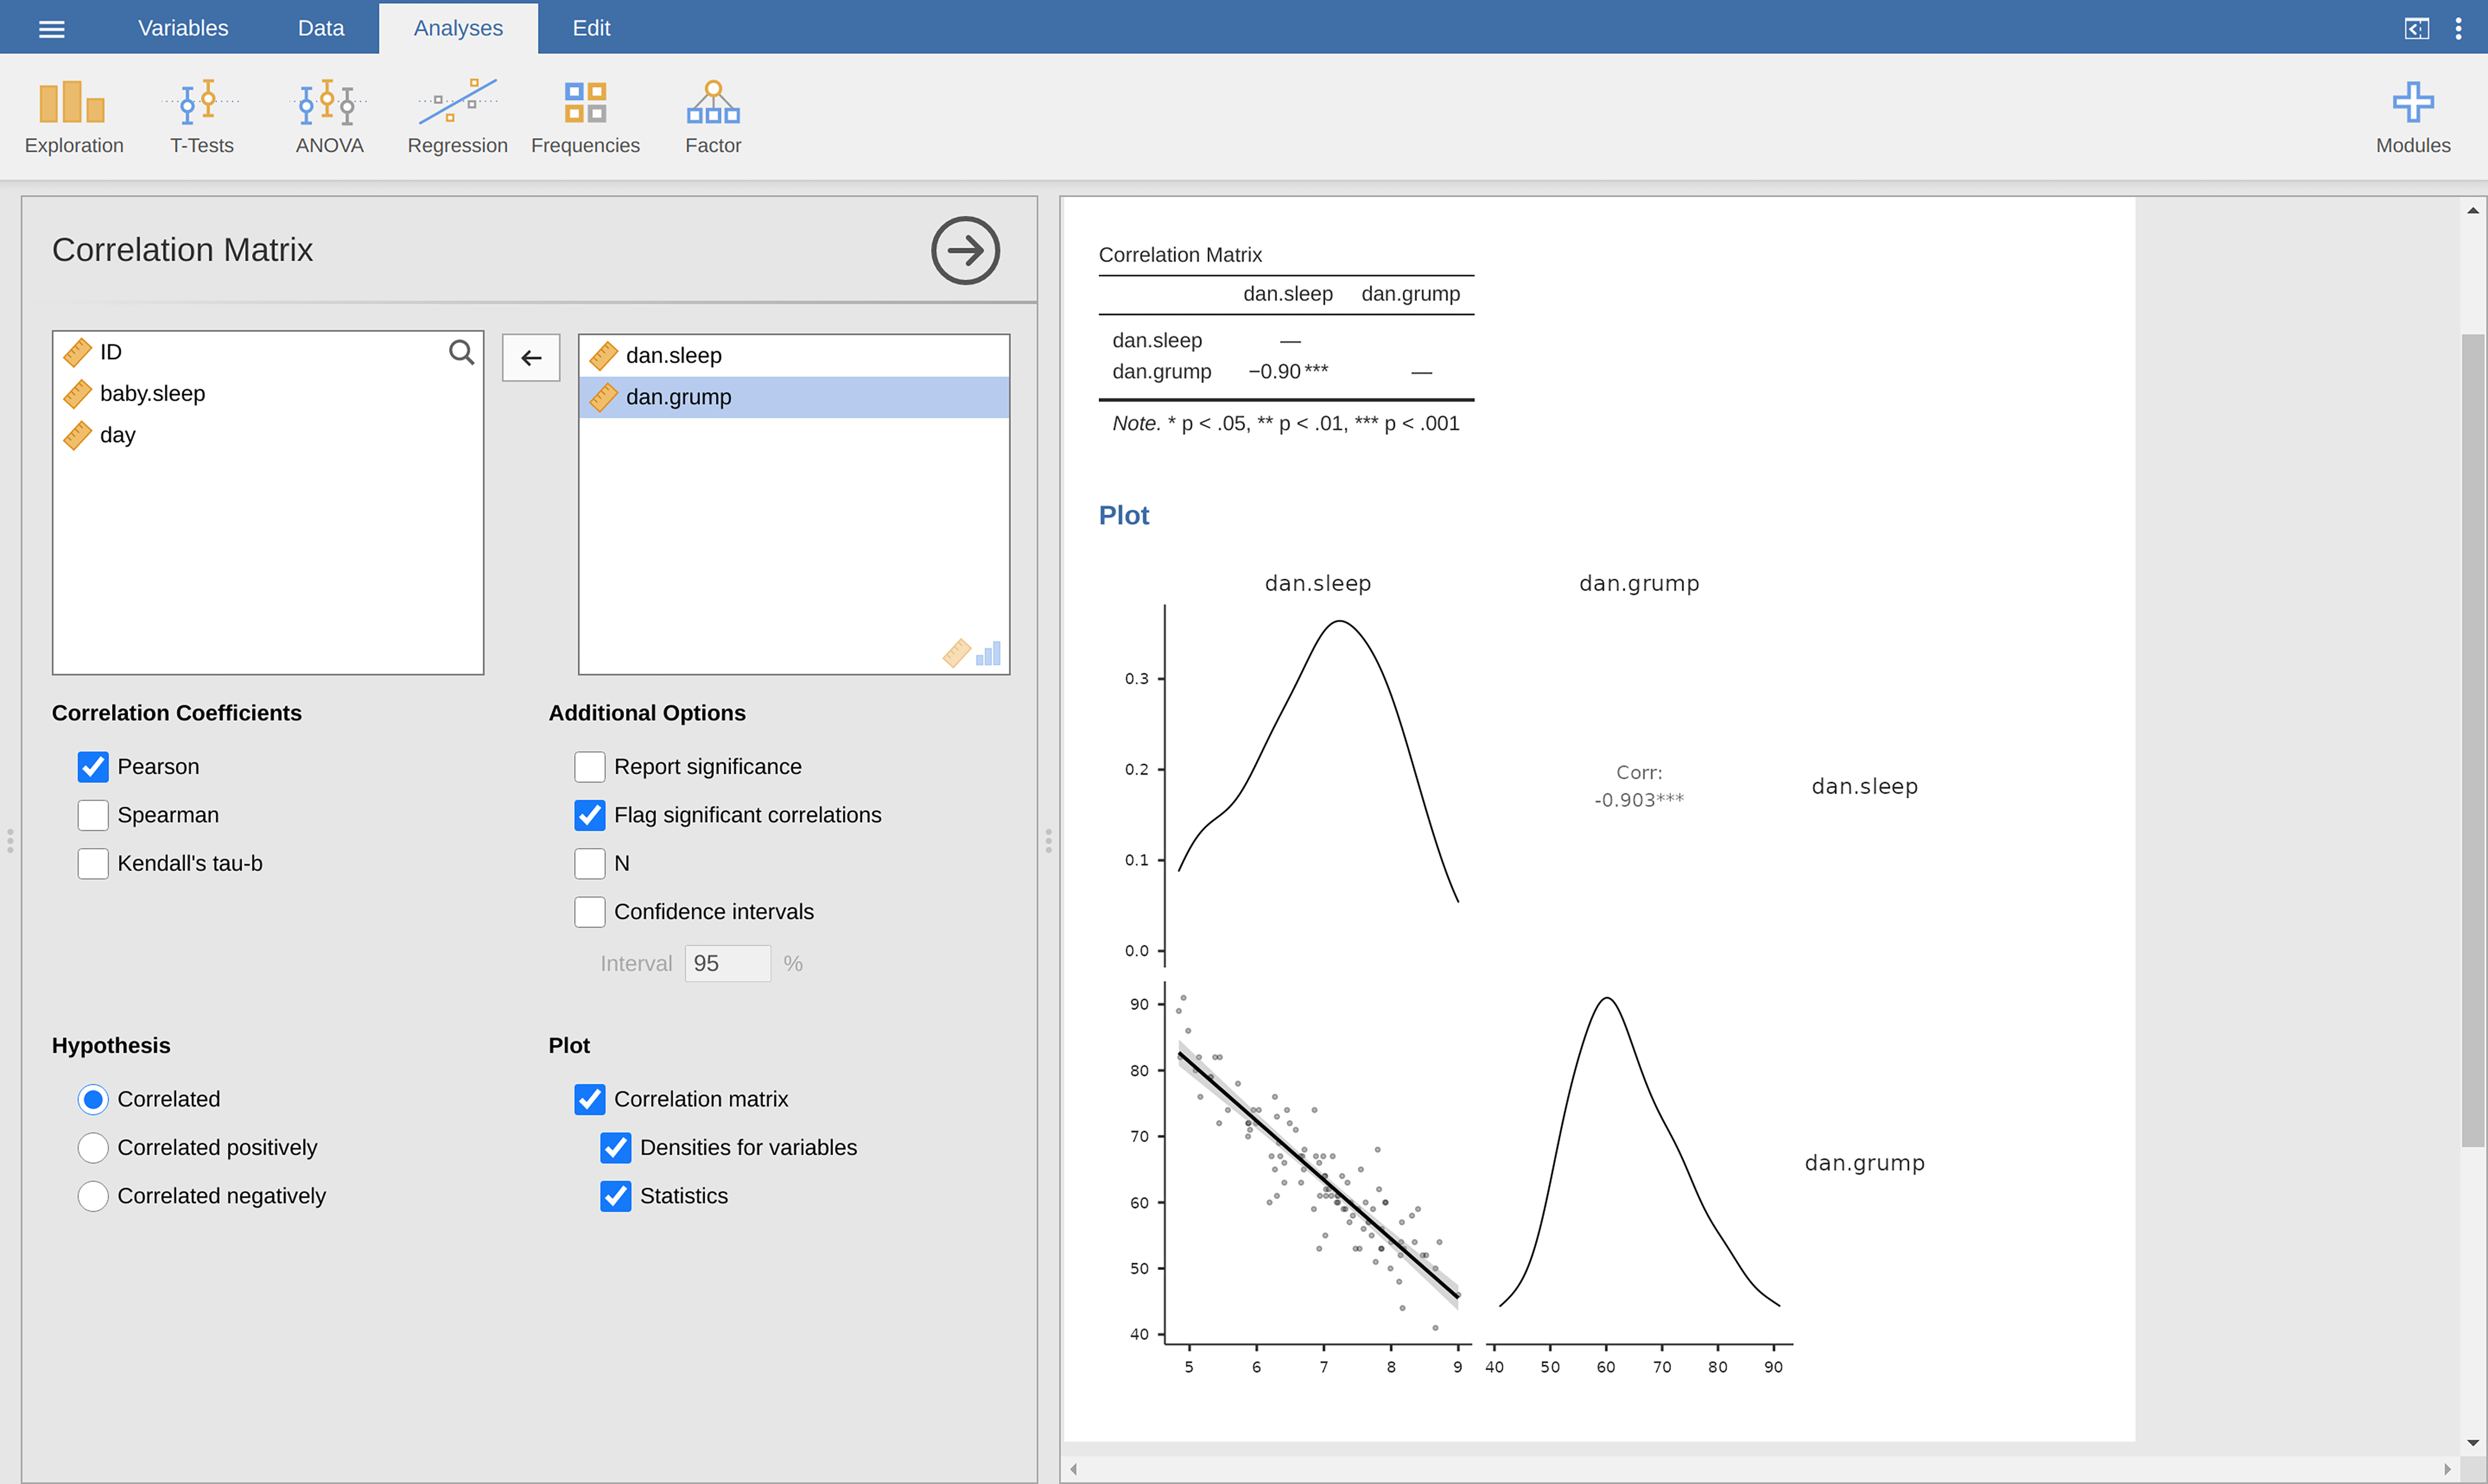The width and height of the screenshot is (2488, 1484).
Task: Select Correlated positively hypothesis
Action: [93, 1147]
